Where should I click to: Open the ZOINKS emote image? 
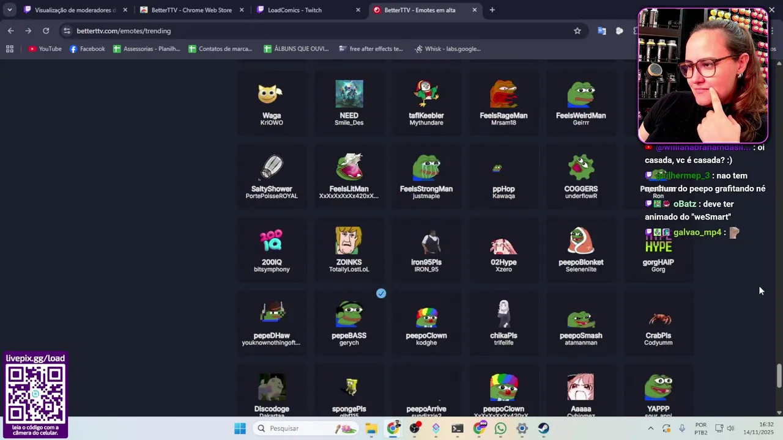[x=349, y=240]
